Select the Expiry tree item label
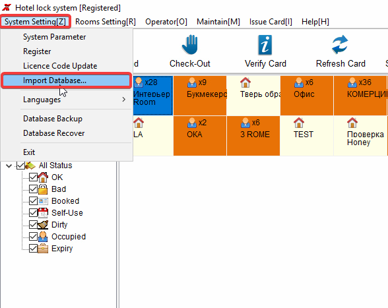 click(62, 249)
